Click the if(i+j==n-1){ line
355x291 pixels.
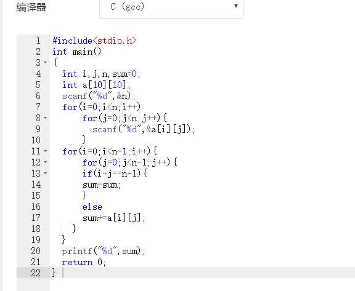[115, 173]
